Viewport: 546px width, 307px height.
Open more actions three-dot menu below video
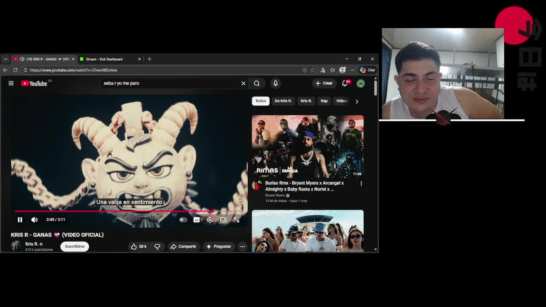[242, 246]
